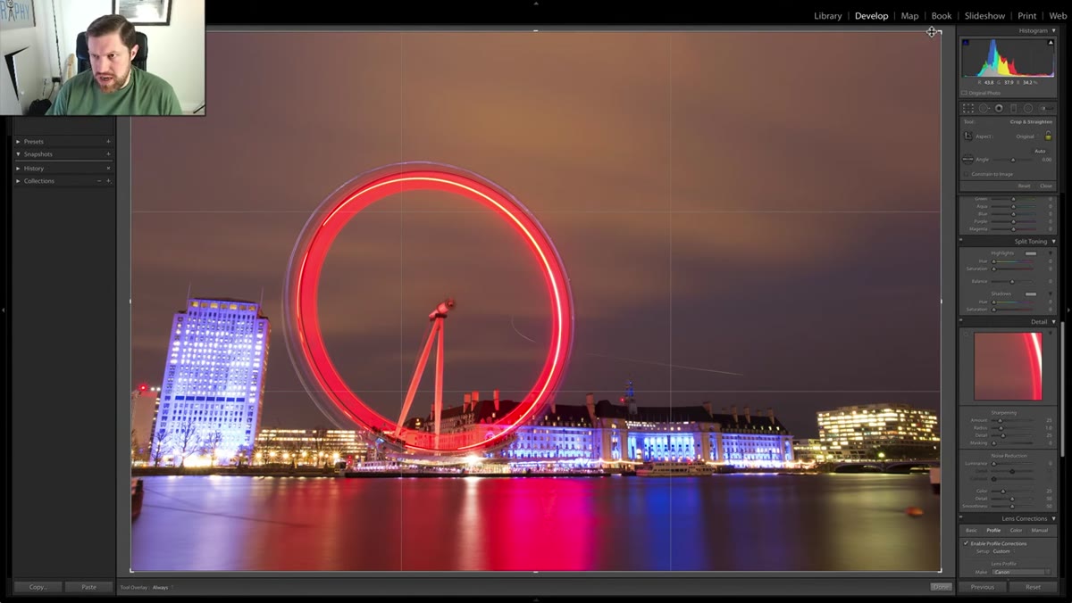The image size is (1072, 603).
Task: Select the Crop Overlay tool icon
Action: 968,108
